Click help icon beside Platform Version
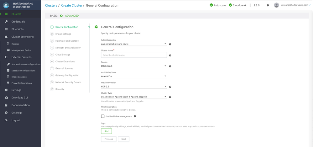The image size is (313, 147). point(170,87)
